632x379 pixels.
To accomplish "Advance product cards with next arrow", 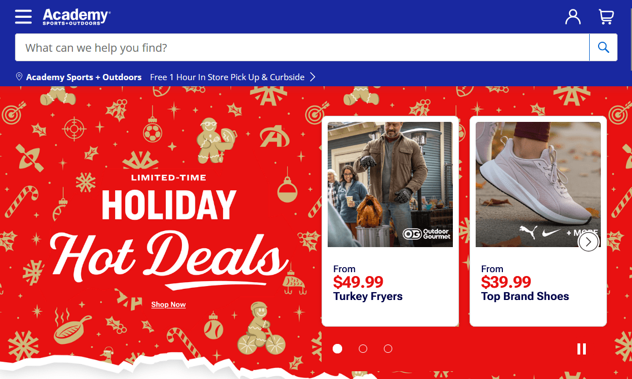I will (588, 242).
